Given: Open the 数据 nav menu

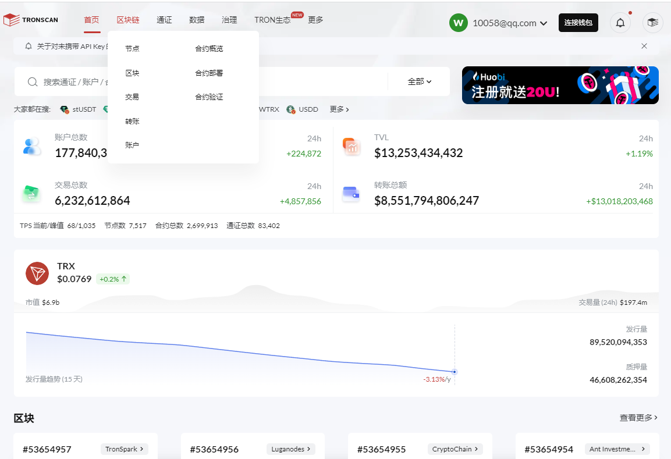Looking at the screenshot, I should click(x=197, y=20).
